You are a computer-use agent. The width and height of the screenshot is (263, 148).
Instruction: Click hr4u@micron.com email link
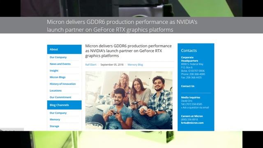[x=192, y=123]
